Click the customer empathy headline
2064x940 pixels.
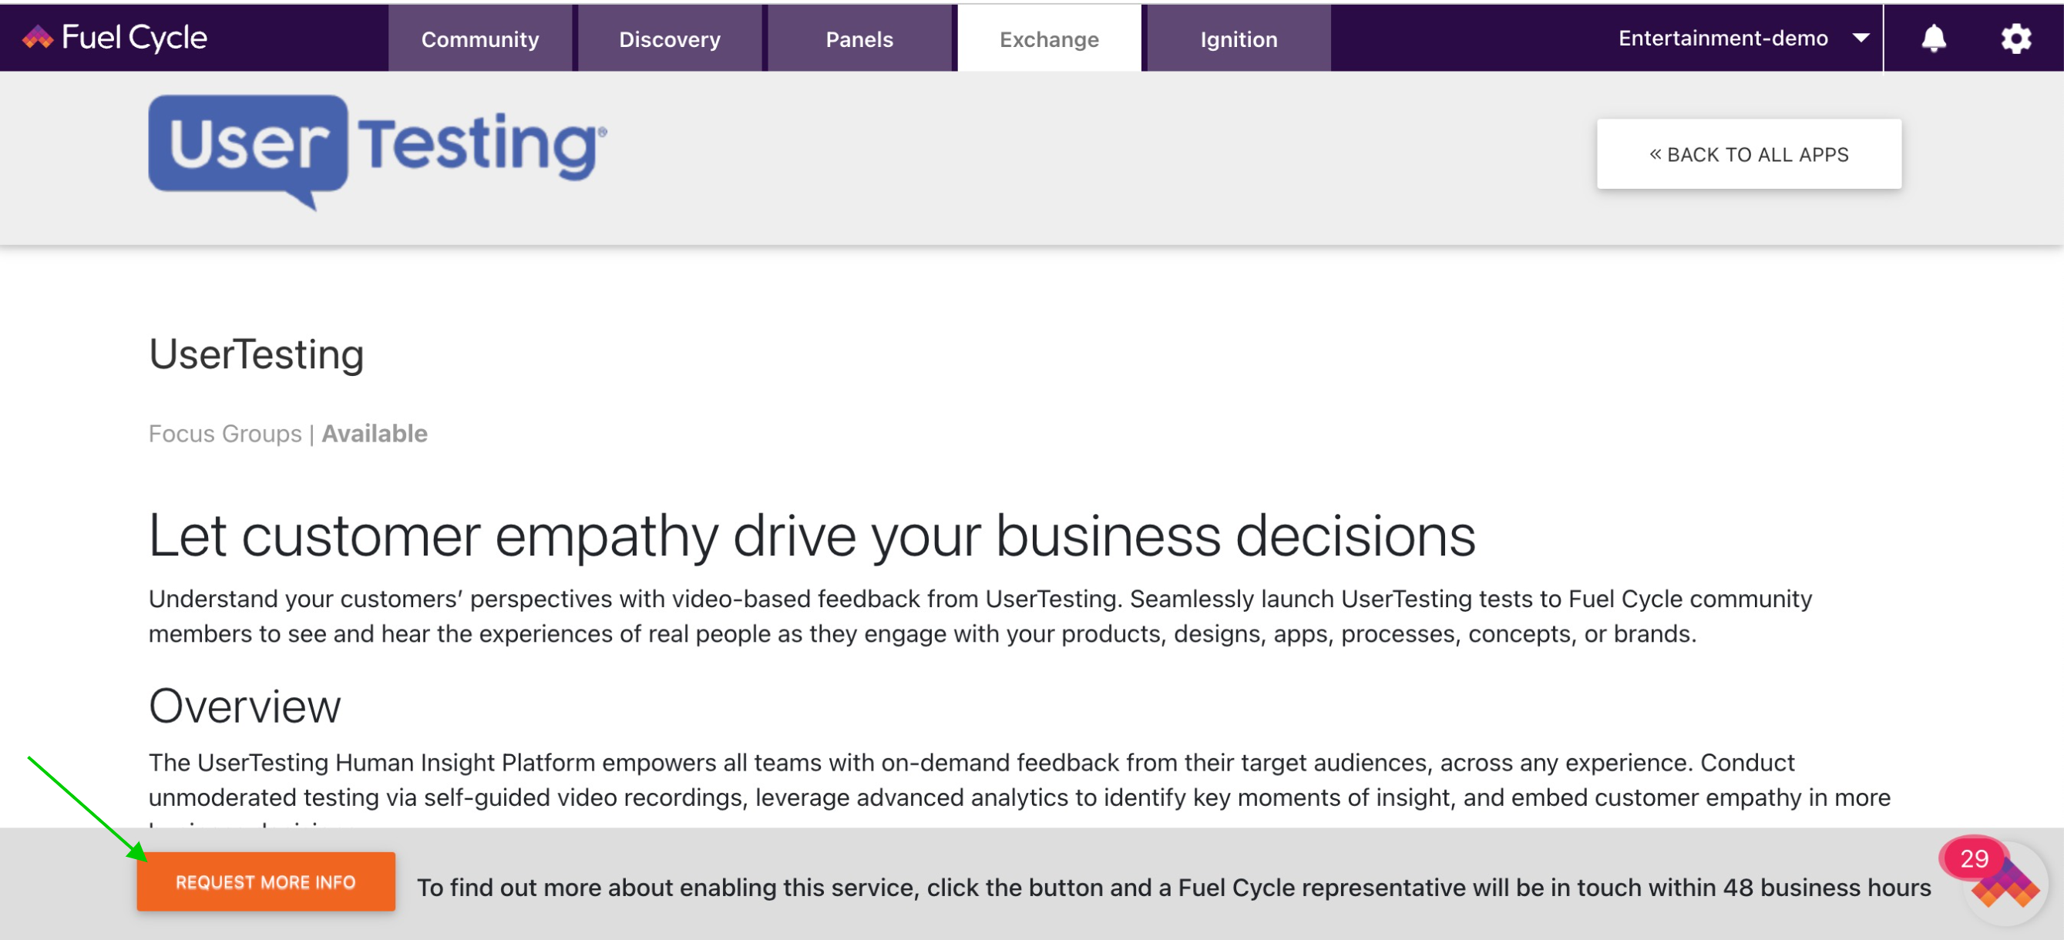click(x=812, y=535)
